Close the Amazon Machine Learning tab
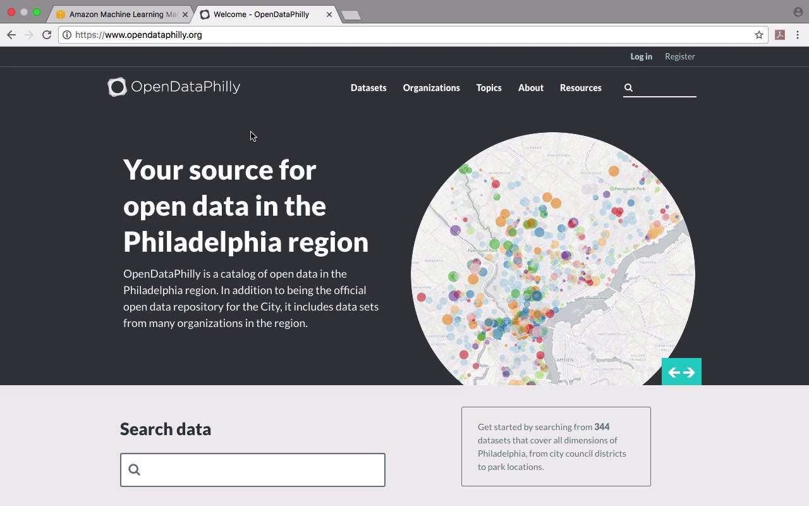809x506 pixels. coord(185,14)
